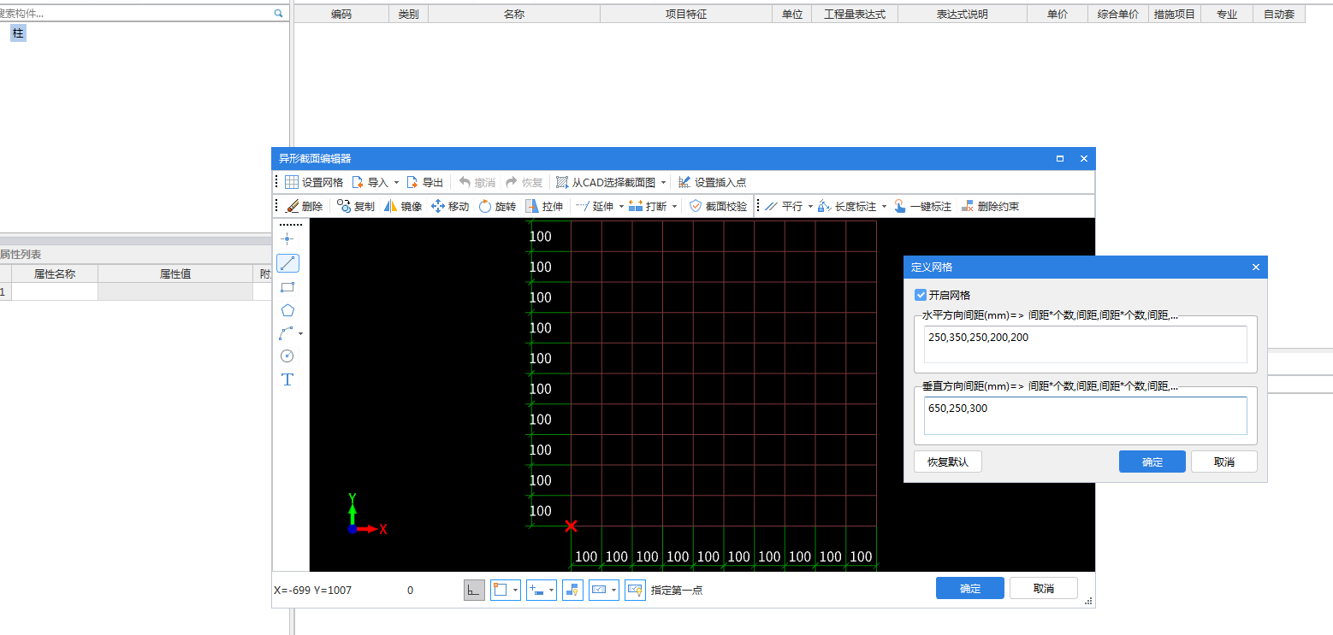The height and width of the screenshot is (635, 1333).
Task: Click the 项目特征 column header
Action: pyautogui.click(x=686, y=15)
